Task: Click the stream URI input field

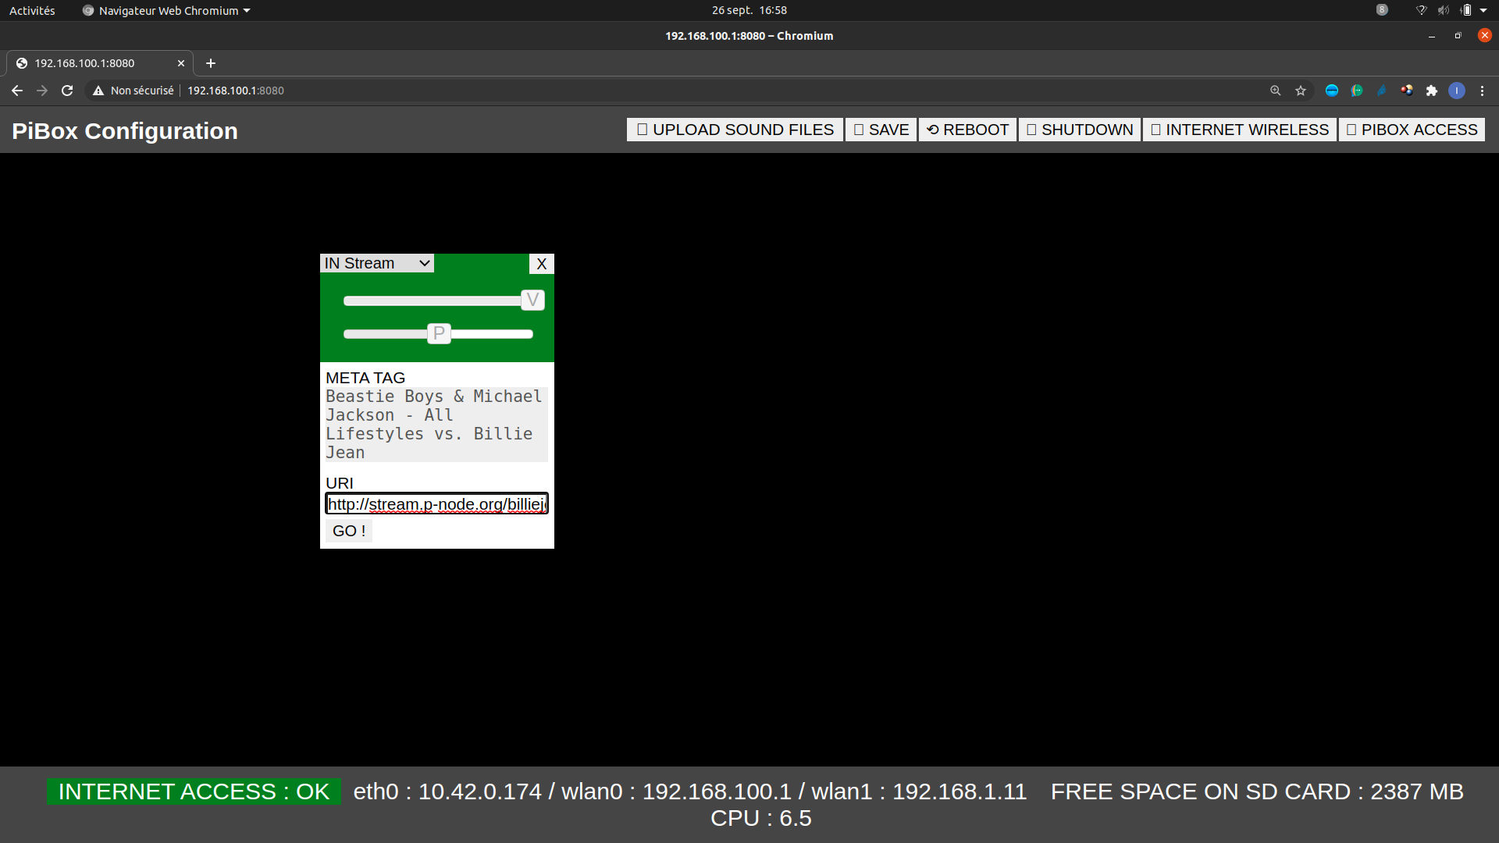Action: click(436, 504)
